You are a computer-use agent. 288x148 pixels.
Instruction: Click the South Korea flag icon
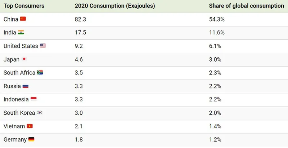pos(40,113)
